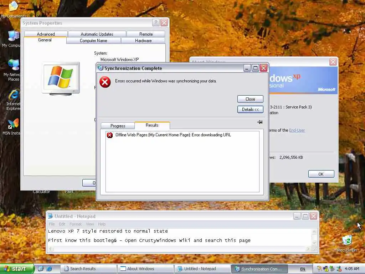Minimize the Notepad window
365x274 pixels.
coord(297,216)
